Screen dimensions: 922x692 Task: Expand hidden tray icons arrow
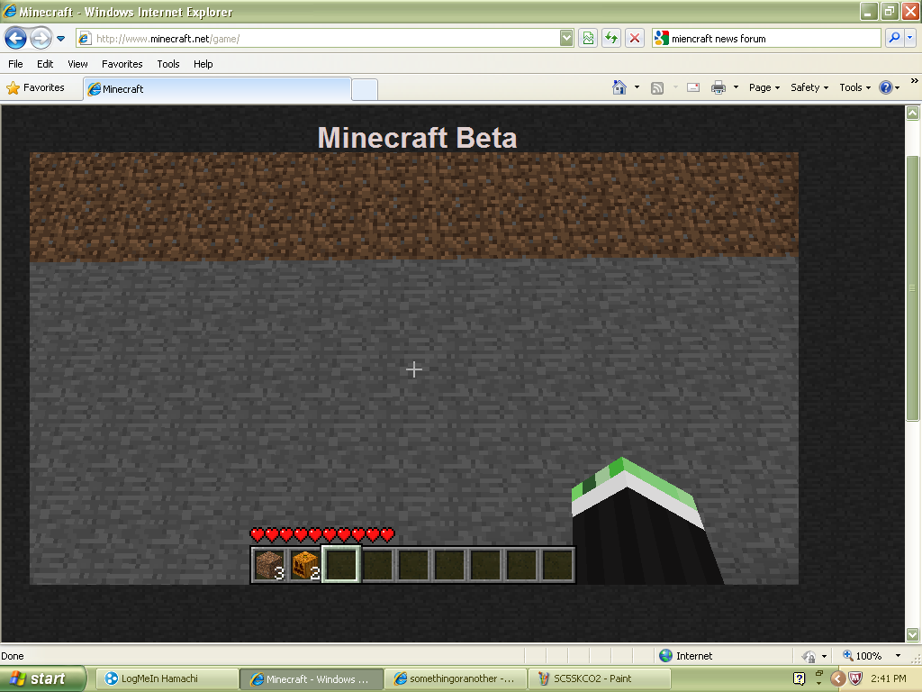[838, 678]
